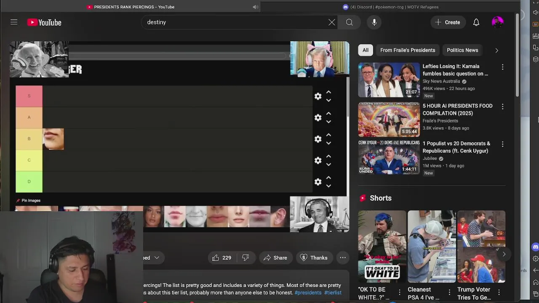Select the green D tier label
The height and width of the screenshot is (303, 539).
point(29,181)
